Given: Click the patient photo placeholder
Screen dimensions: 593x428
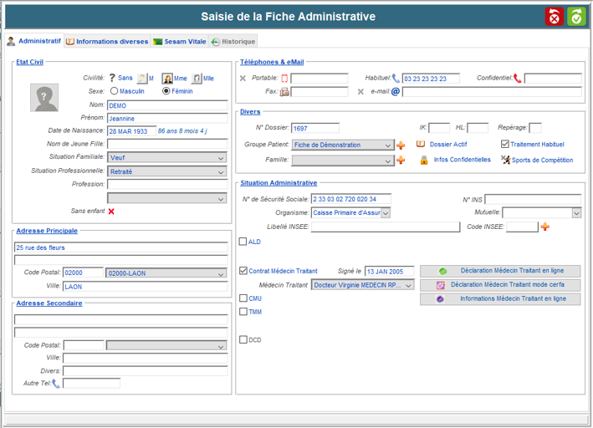Looking at the screenshot, I should pyautogui.click(x=44, y=98).
